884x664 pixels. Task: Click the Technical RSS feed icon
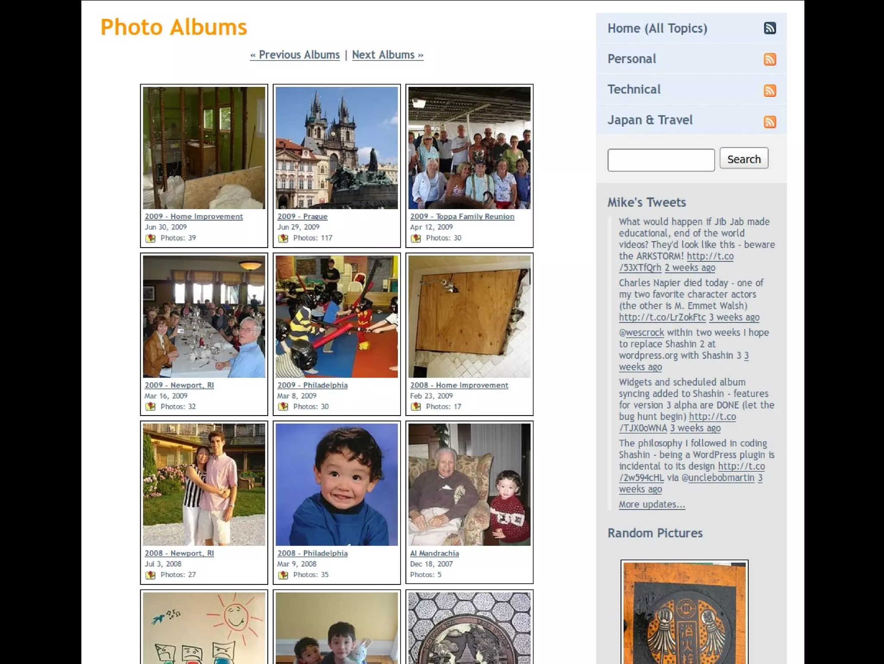(x=770, y=90)
